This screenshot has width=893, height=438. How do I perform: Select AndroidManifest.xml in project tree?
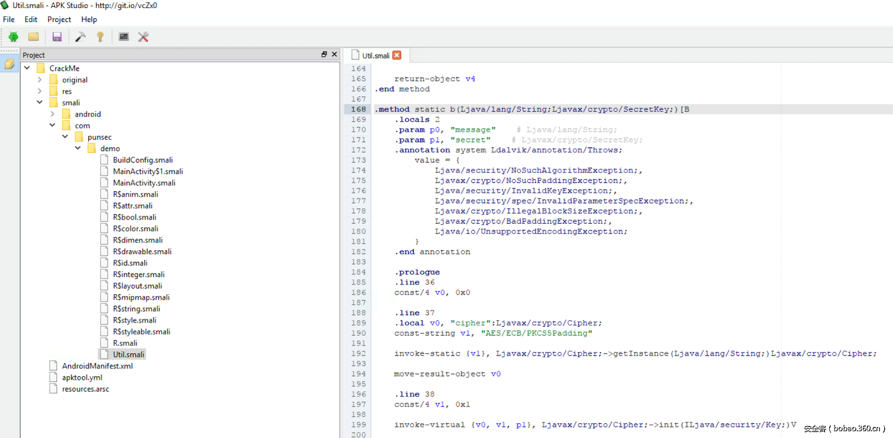[x=97, y=366]
